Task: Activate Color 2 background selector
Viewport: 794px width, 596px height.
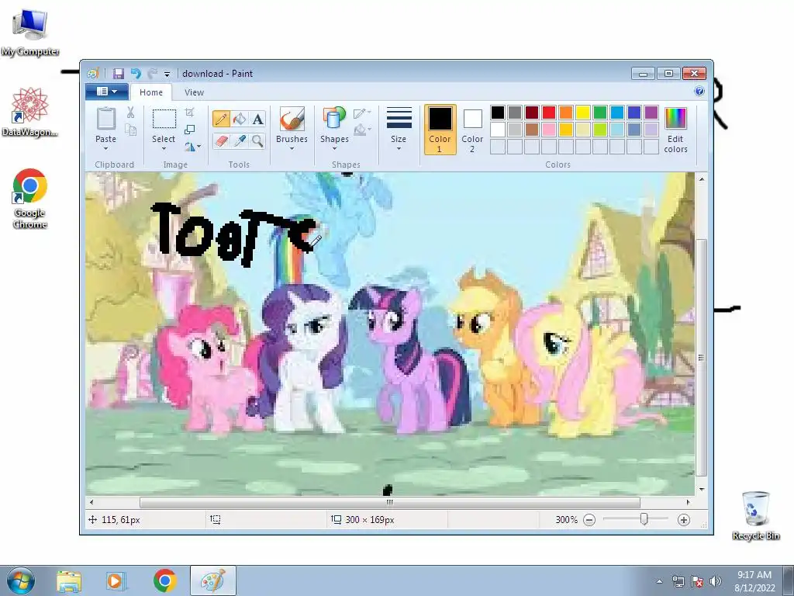Action: [x=472, y=130]
